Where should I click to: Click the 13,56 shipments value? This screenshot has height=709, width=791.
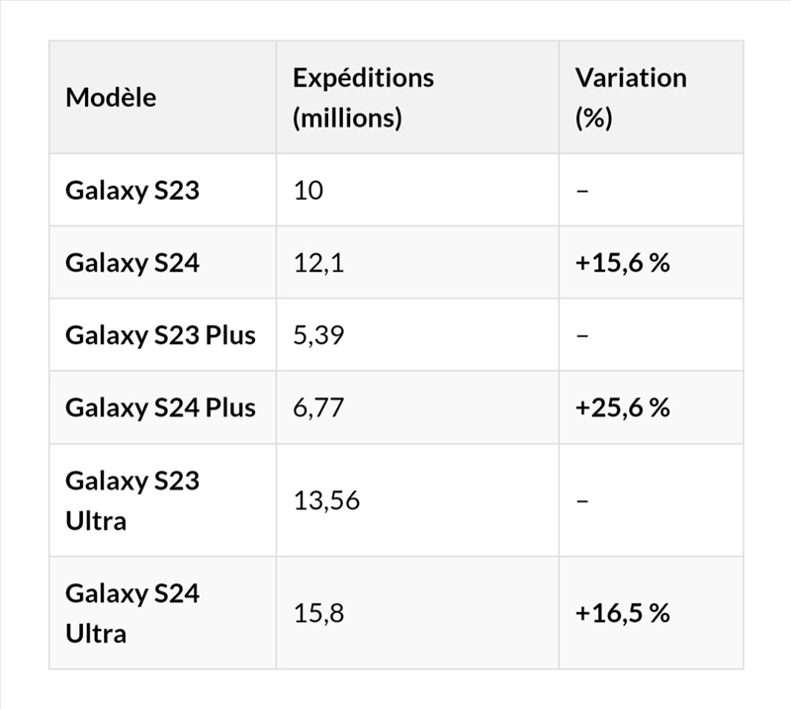click(326, 500)
